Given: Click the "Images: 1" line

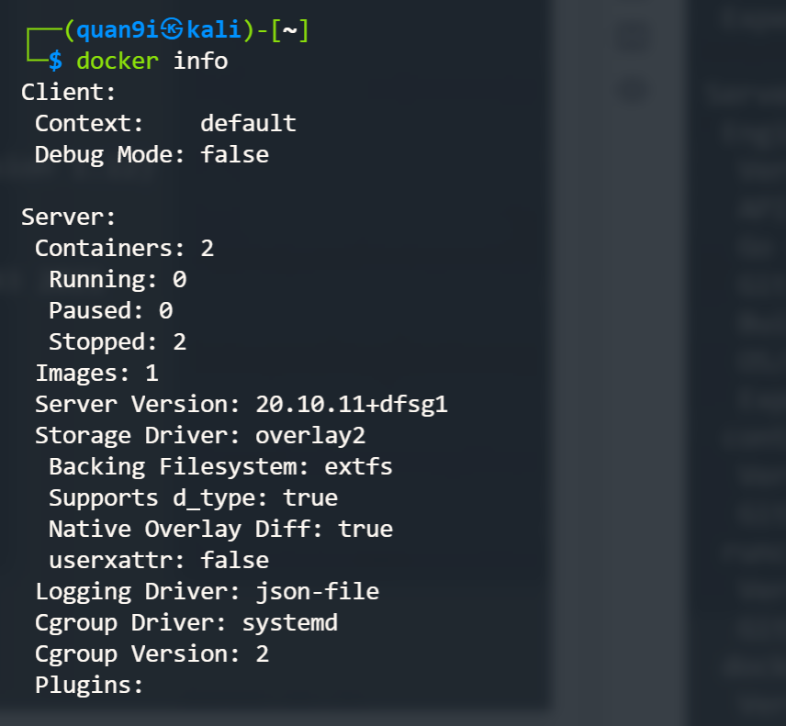Looking at the screenshot, I should pyautogui.click(x=96, y=373).
